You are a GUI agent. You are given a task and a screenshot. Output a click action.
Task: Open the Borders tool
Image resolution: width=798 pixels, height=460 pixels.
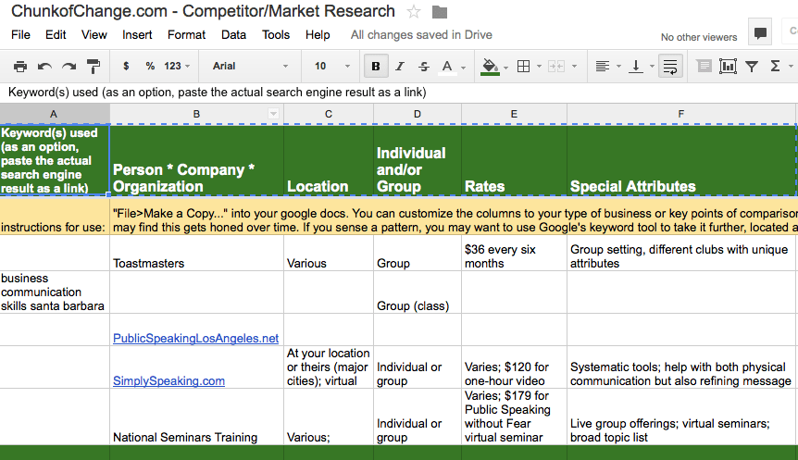pyautogui.click(x=523, y=66)
